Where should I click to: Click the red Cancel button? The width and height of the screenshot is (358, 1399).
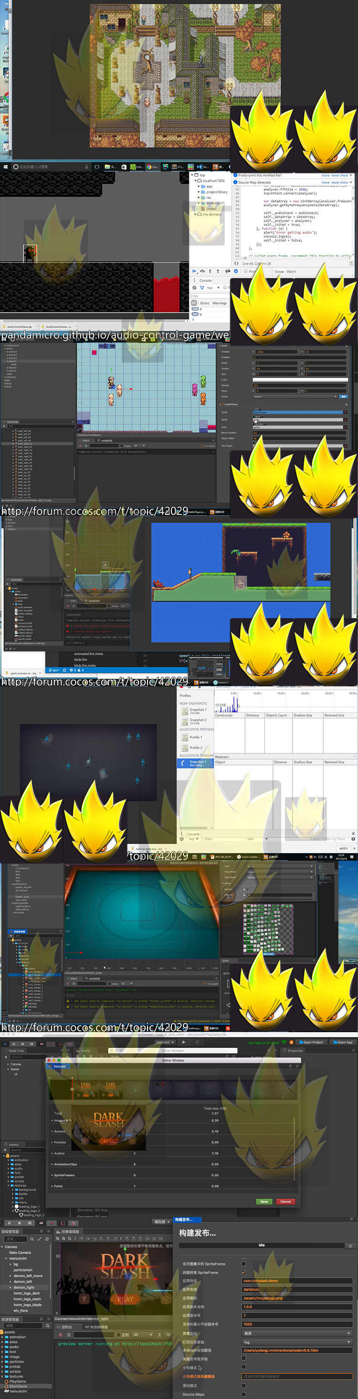286,1201
